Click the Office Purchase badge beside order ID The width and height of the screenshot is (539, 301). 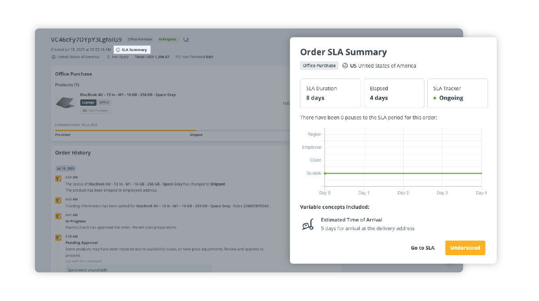click(140, 39)
